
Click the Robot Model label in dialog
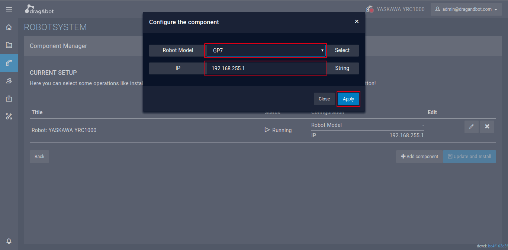coord(178,50)
